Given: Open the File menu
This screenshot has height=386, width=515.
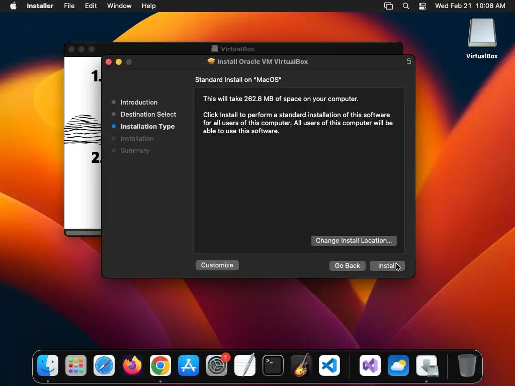Looking at the screenshot, I should tap(69, 6).
